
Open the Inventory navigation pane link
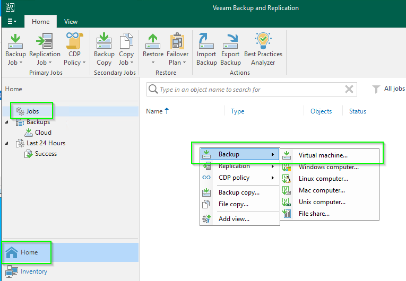[34, 271]
